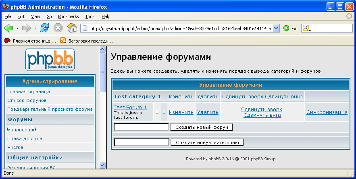Click the Done status bar text
356x179 pixels.
(9, 173)
